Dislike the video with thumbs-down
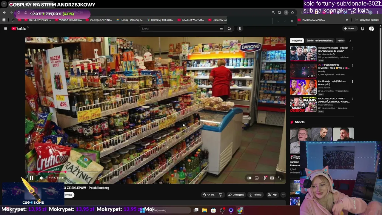The width and height of the screenshot is (382, 215). [221, 195]
